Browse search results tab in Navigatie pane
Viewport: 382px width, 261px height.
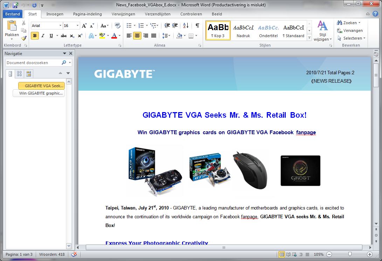tap(28, 74)
